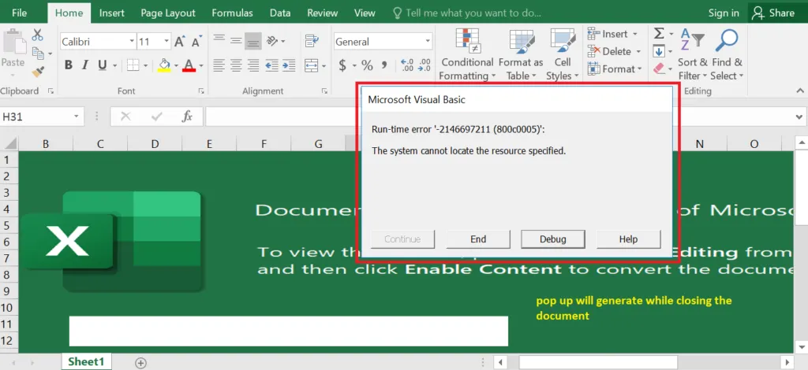This screenshot has width=808, height=370.
Task: Click the Orientation text angle icon
Action: point(272,41)
